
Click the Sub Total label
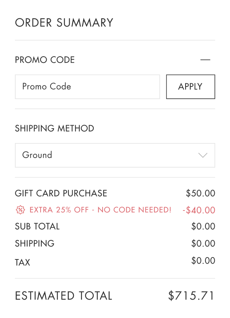tap(37, 226)
